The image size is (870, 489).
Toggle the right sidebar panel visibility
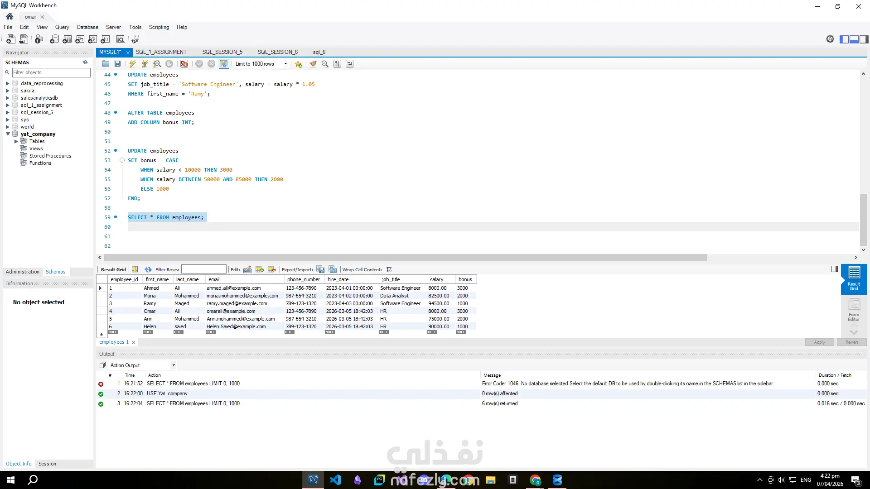pyautogui.click(x=864, y=39)
